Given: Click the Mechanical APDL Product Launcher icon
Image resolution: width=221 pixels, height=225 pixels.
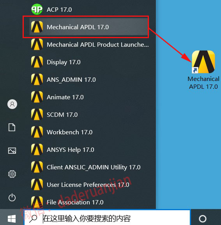Looking at the screenshot, I should [37, 44].
